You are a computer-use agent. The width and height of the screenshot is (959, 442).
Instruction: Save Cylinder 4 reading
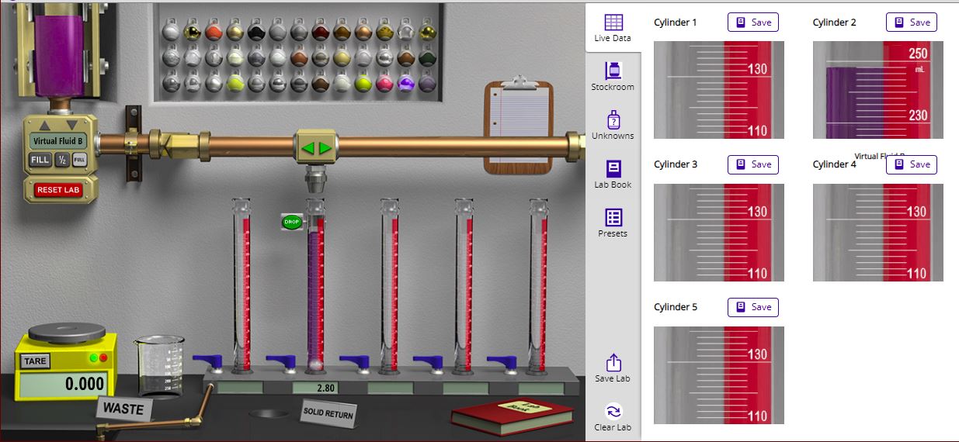911,164
